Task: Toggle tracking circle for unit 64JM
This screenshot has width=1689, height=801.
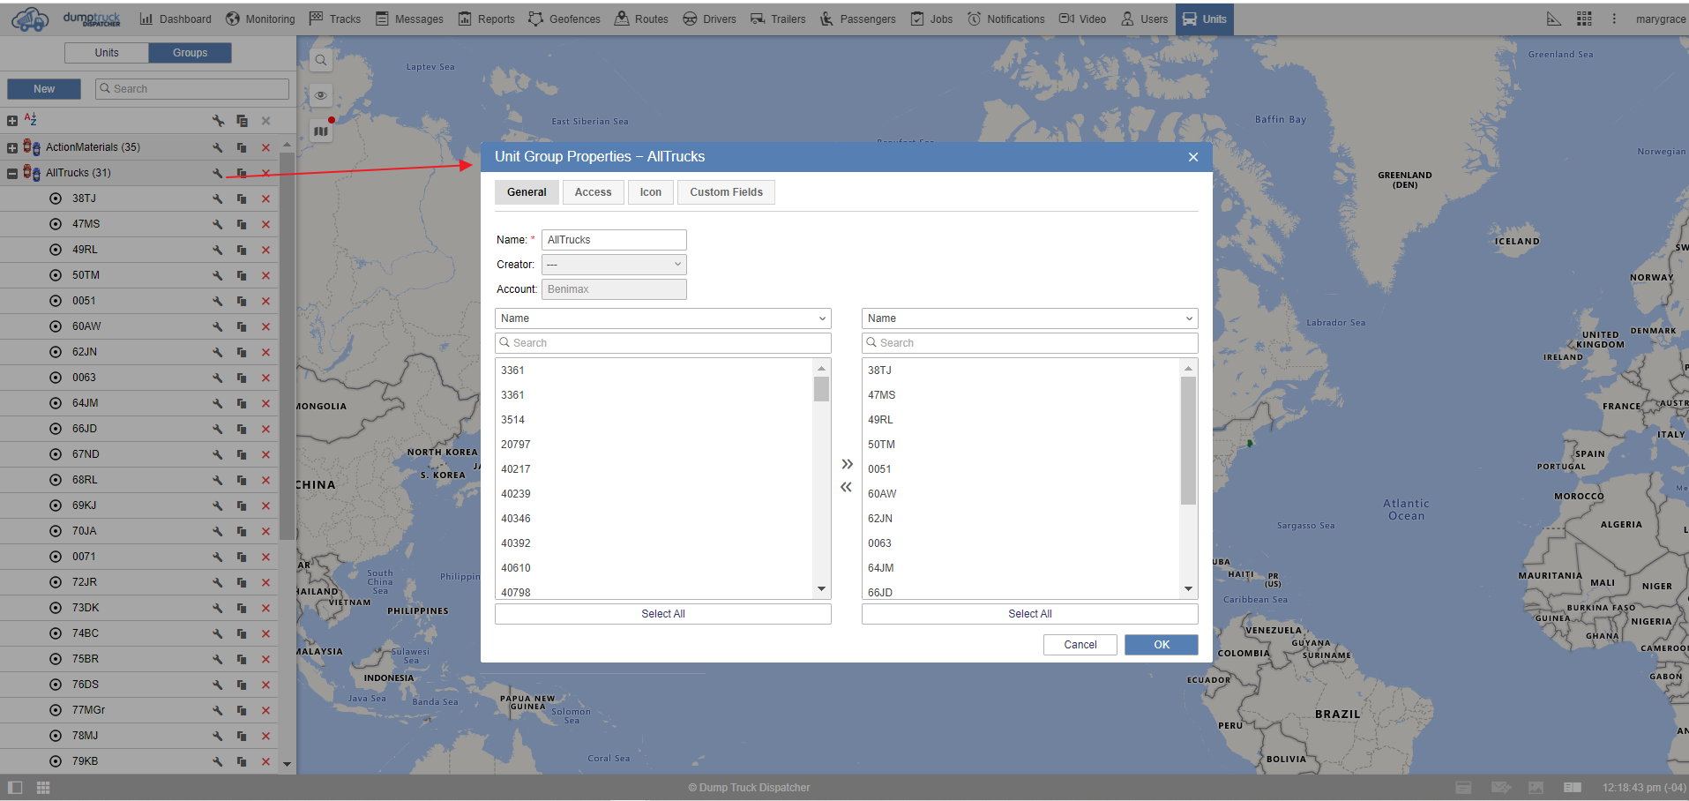Action: (56, 403)
